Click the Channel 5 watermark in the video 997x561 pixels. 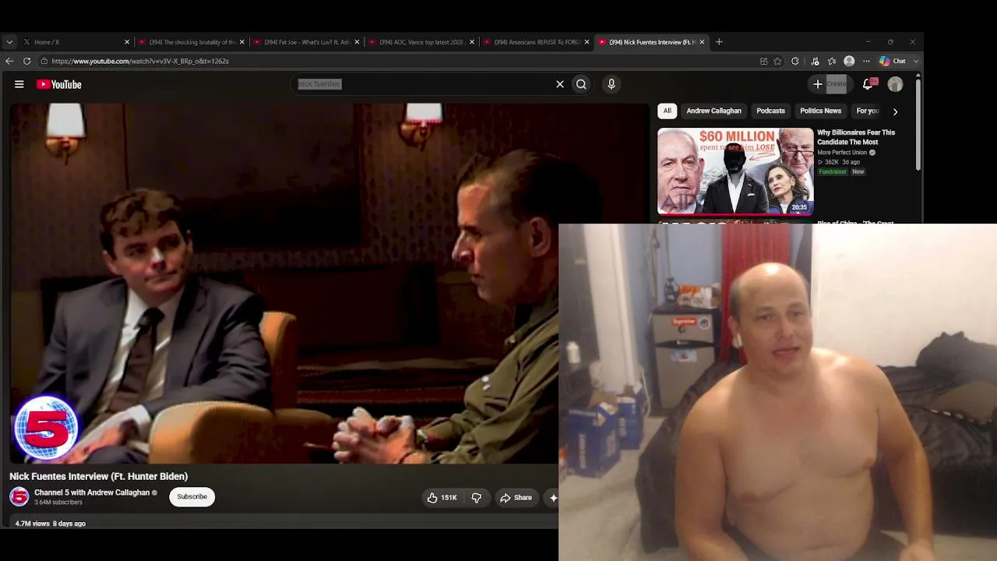point(46,428)
